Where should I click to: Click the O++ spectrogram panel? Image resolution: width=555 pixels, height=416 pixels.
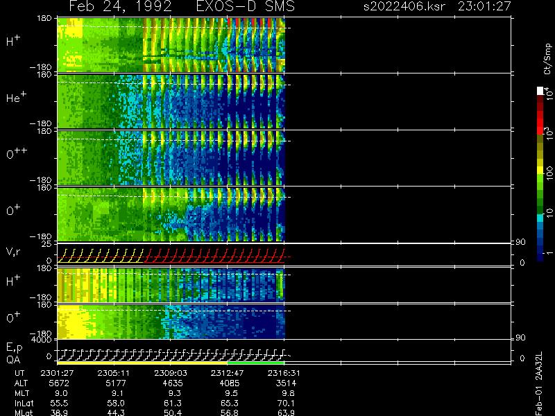(x=171, y=158)
